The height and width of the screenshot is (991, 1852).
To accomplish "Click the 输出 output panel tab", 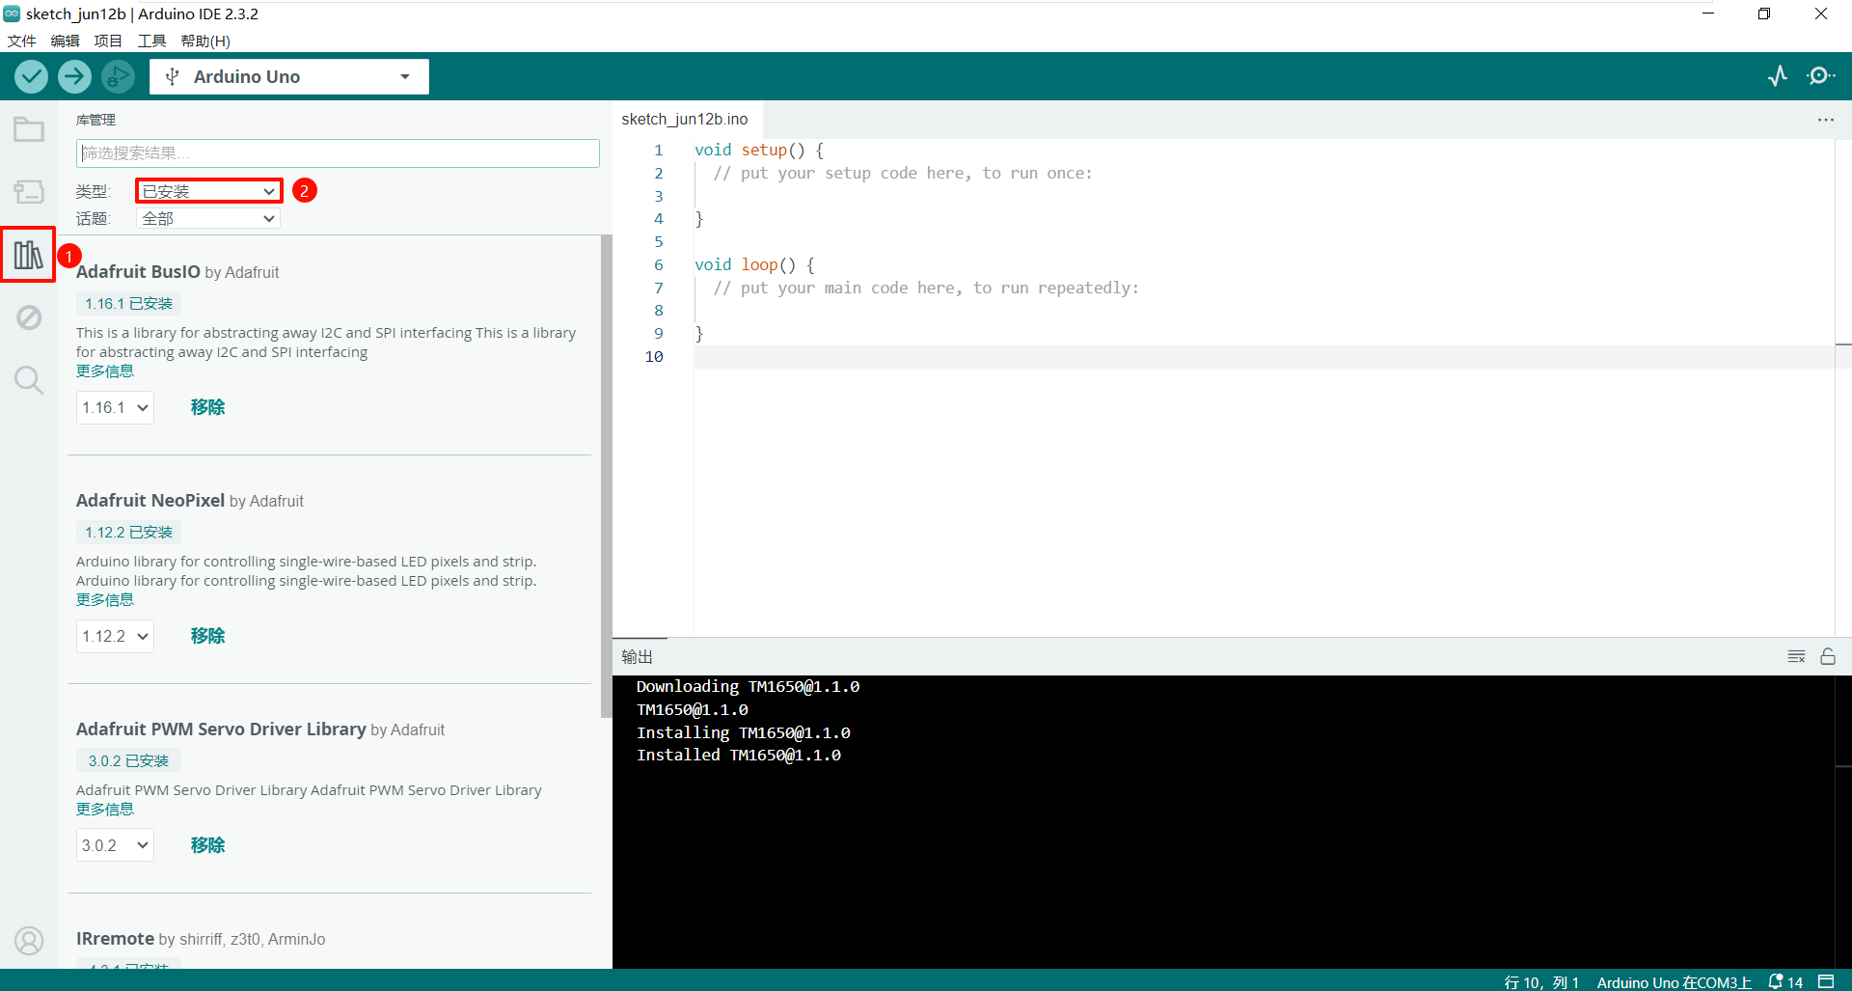I will pos(638,656).
